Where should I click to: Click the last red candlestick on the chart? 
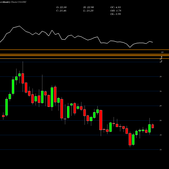click(x=153, y=126)
